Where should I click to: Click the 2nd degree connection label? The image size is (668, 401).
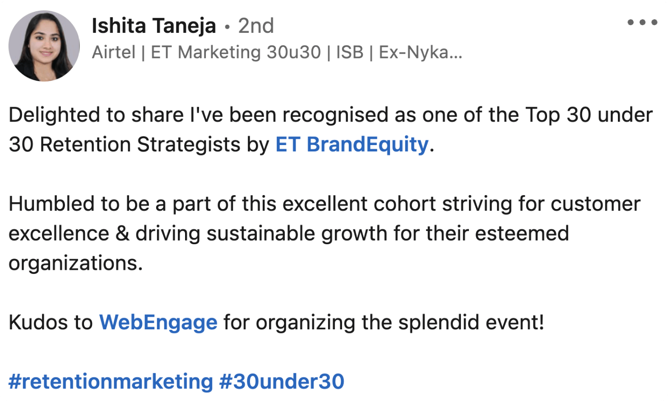(255, 26)
